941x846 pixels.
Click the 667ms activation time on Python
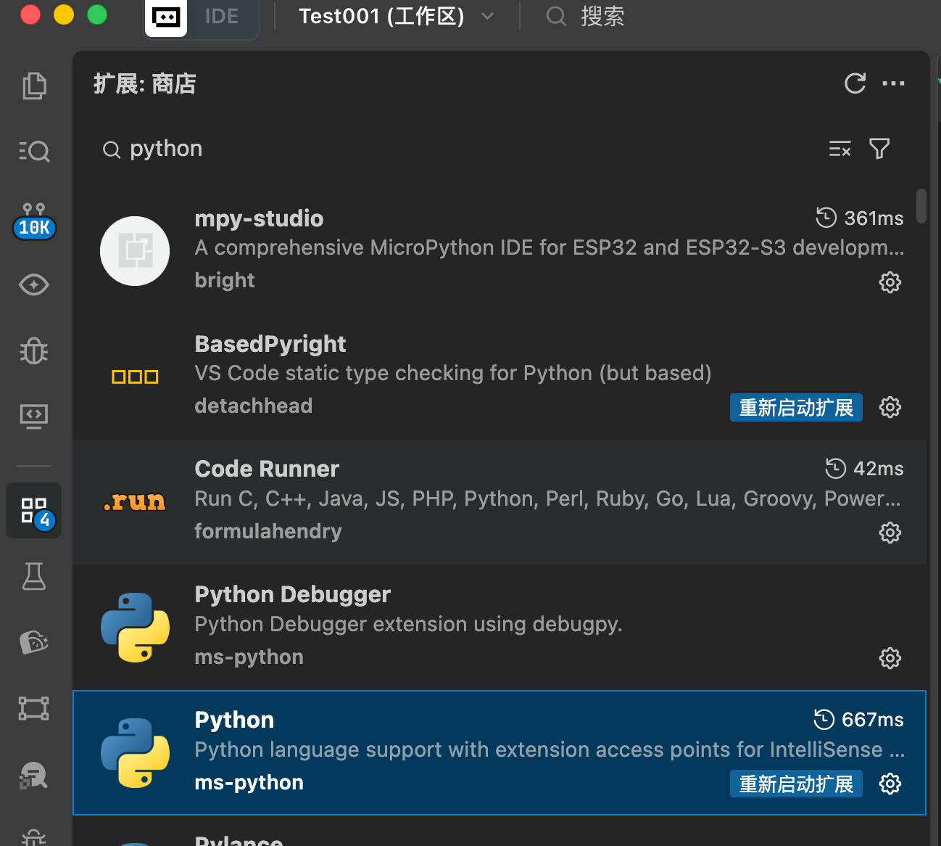858,720
